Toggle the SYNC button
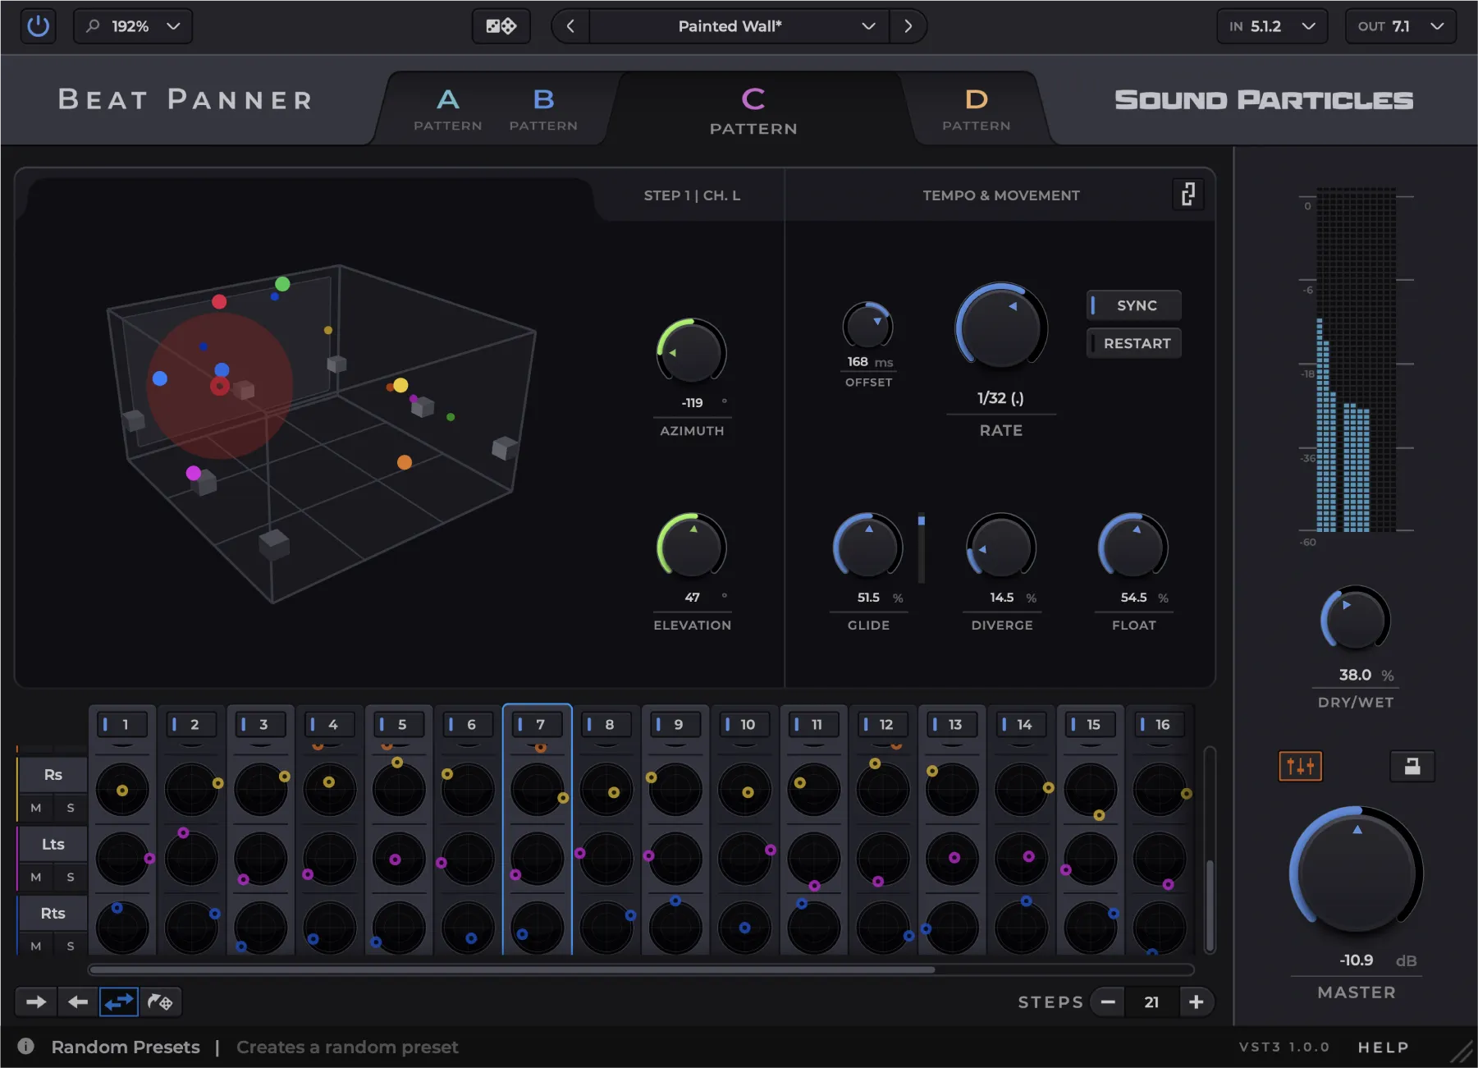The width and height of the screenshot is (1478, 1068). click(x=1134, y=305)
